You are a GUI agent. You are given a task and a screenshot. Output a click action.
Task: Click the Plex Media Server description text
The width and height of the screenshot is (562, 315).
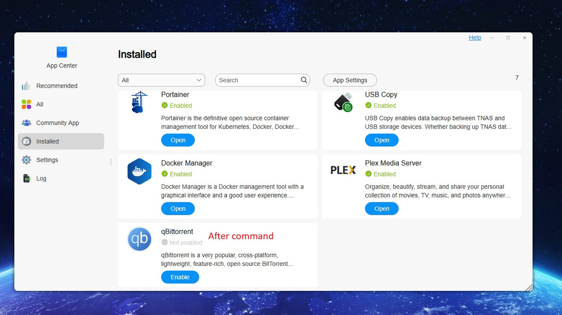[x=438, y=191]
